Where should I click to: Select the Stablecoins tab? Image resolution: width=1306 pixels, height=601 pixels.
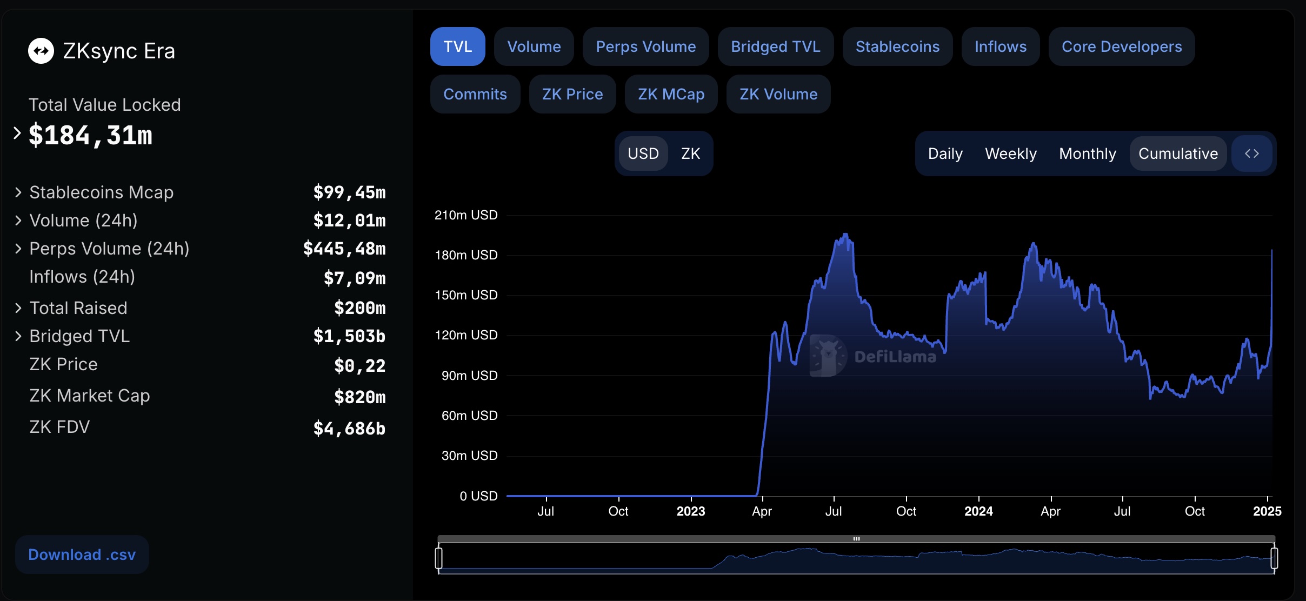point(898,46)
